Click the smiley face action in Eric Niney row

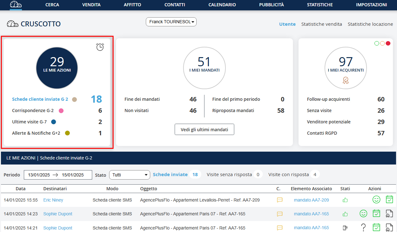coord(376,200)
